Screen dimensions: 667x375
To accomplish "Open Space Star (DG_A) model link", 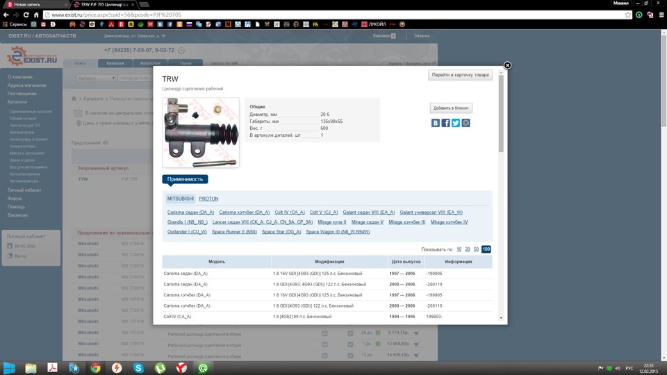I will pos(281,232).
